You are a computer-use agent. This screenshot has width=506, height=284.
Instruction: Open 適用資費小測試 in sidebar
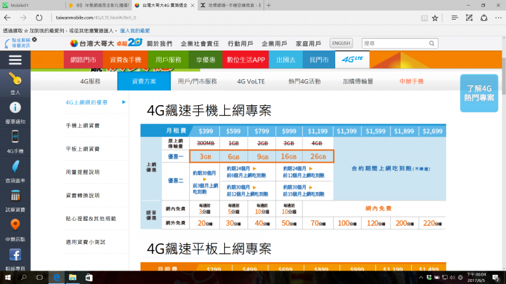[86, 242]
